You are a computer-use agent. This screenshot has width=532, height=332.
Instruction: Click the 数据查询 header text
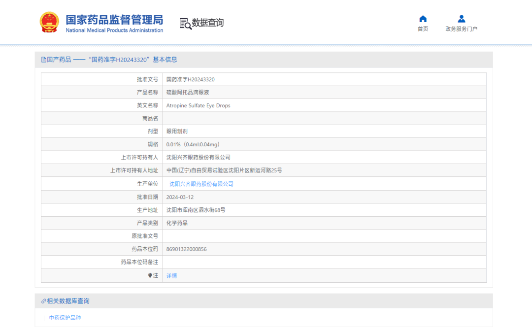(x=208, y=23)
